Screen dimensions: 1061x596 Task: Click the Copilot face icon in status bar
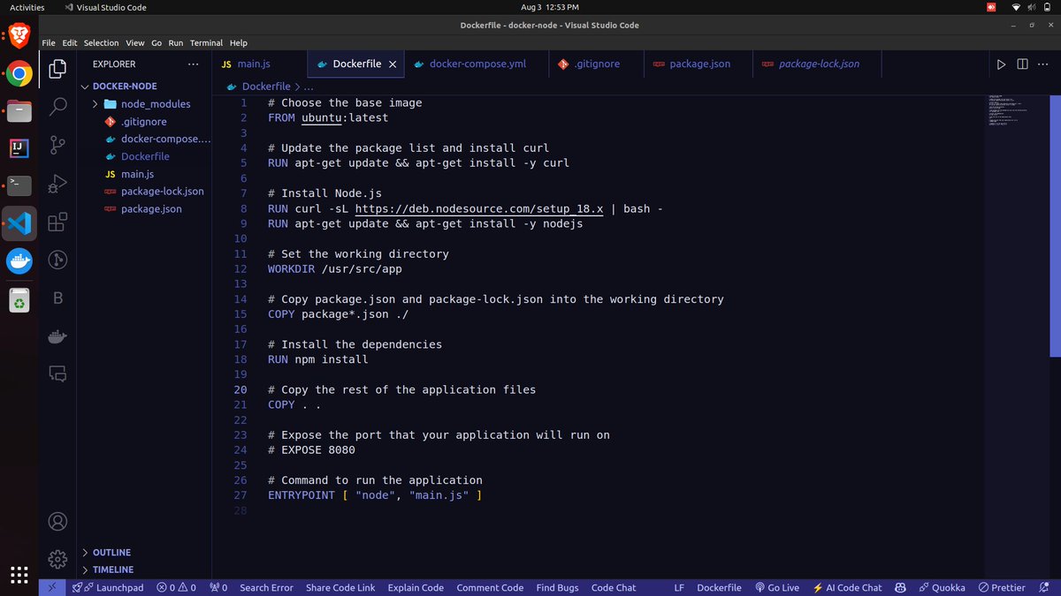coord(900,587)
